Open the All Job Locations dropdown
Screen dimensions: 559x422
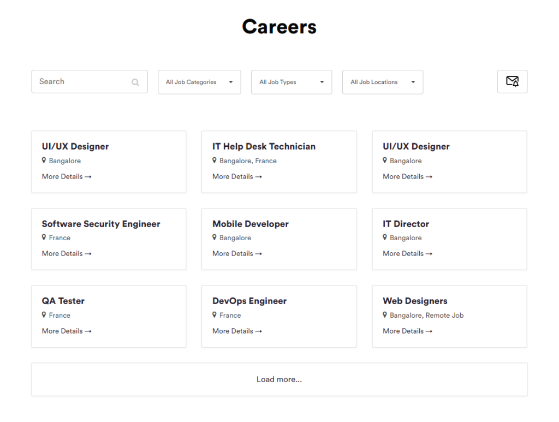[382, 82]
